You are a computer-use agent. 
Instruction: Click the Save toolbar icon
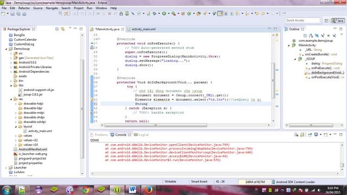12,14
